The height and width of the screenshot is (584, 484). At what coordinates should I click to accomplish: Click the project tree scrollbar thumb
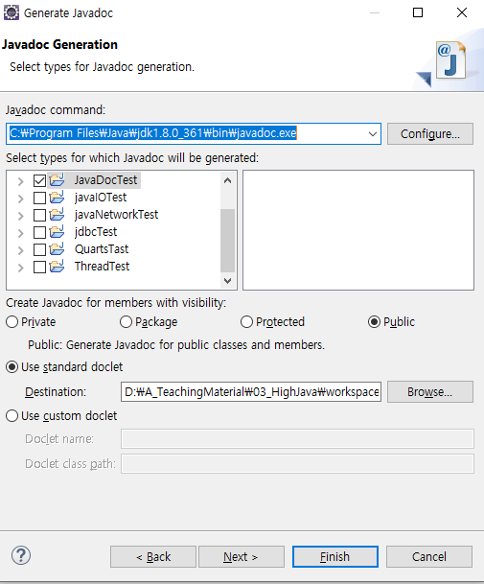[227, 241]
